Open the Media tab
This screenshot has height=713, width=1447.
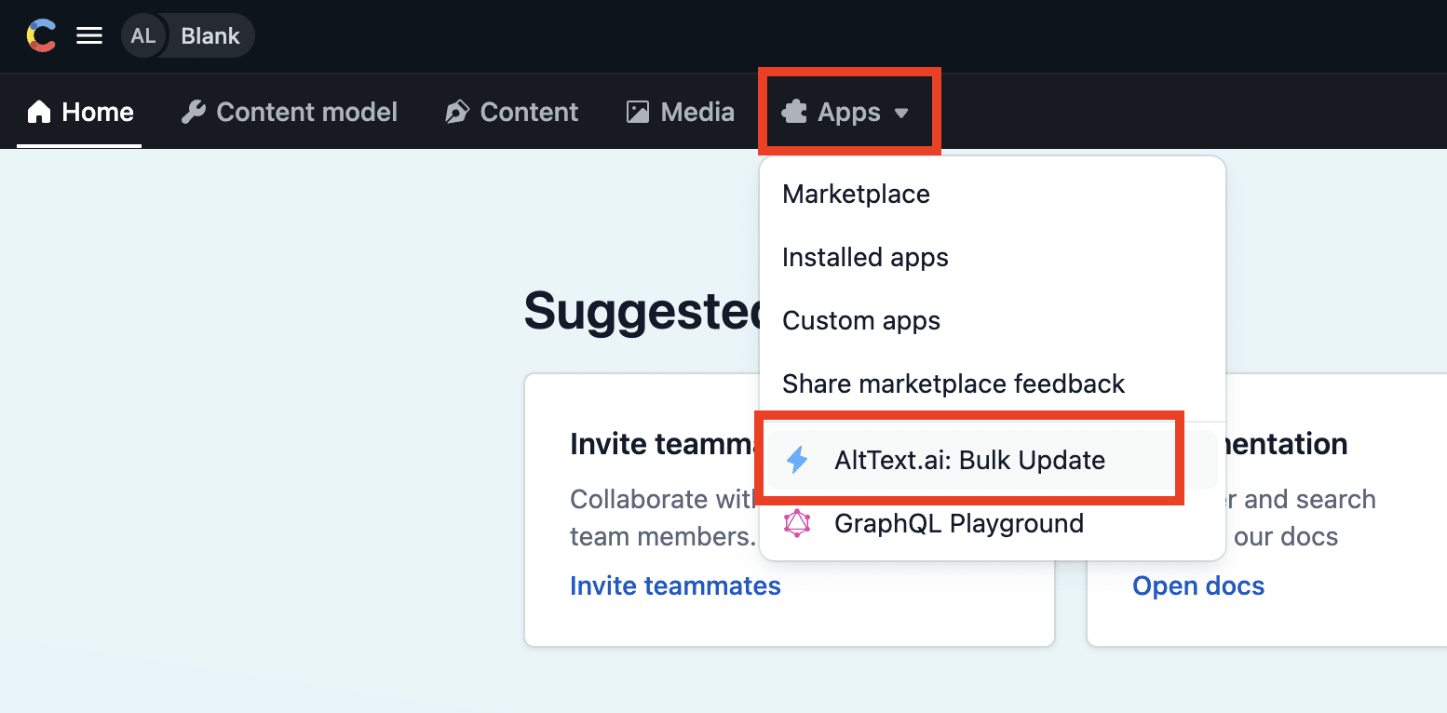[x=681, y=113]
